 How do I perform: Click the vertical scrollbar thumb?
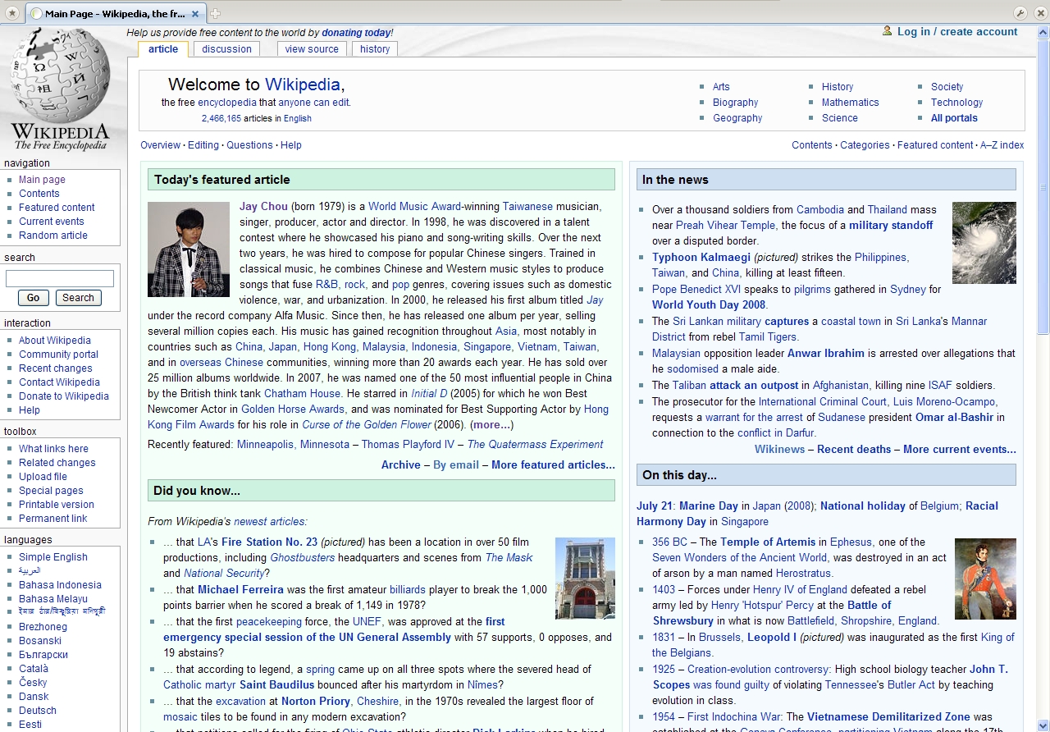point(1043,187)
